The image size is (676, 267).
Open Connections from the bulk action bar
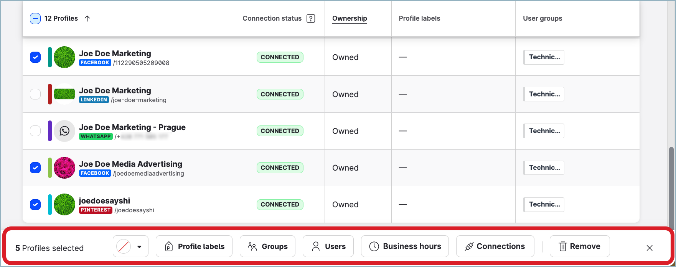click(495, 246)
